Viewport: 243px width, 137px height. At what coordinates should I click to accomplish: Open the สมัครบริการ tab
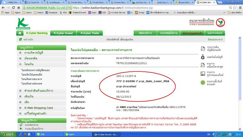coord(145,33)
